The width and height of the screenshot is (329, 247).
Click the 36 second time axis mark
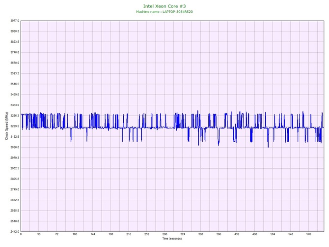pos(39,235)
